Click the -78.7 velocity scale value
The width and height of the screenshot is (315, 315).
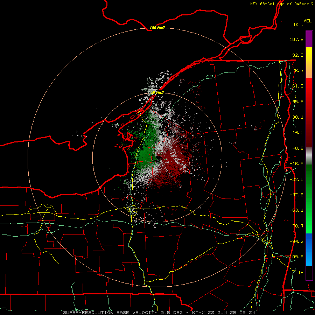point(296,226)
